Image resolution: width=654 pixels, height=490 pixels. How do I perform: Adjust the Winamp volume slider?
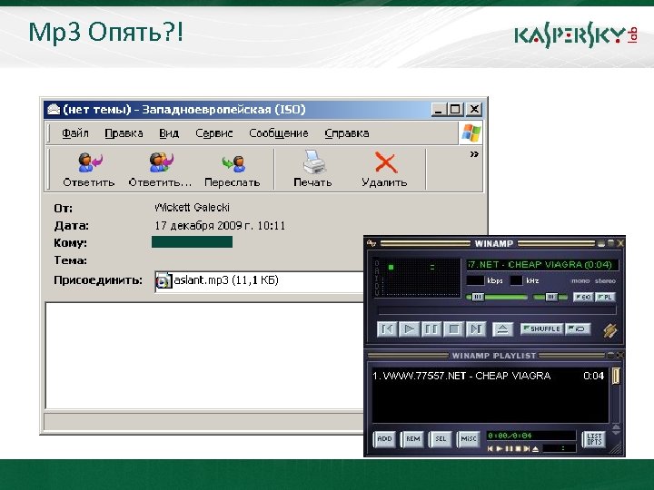pos(497,297)
